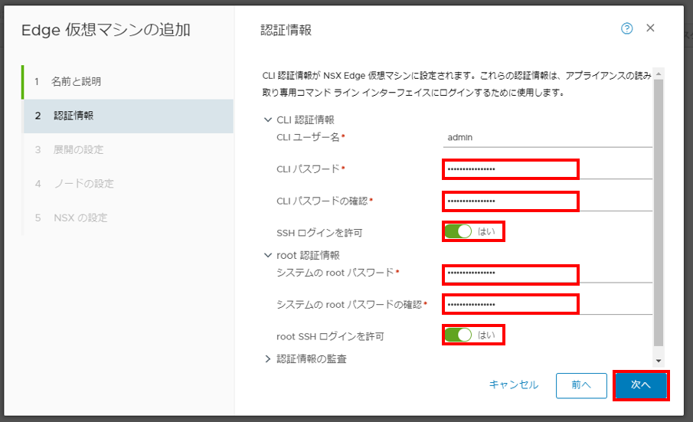
Task: Focus the システムの root パスワード field
Action: coord(548,273)
